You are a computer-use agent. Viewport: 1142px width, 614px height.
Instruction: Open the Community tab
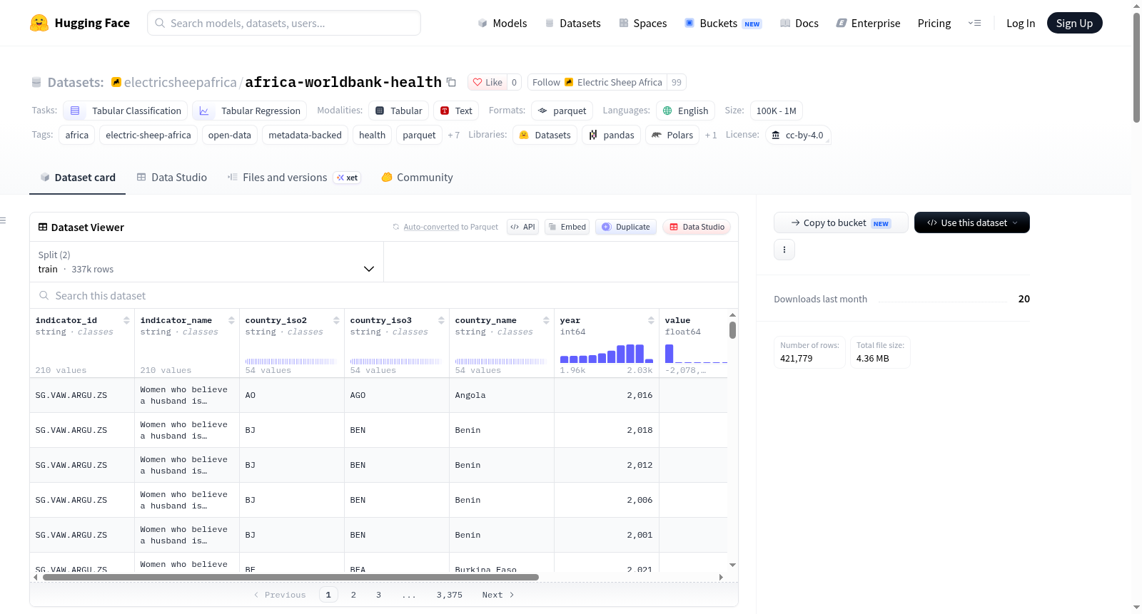click(418, 177)
